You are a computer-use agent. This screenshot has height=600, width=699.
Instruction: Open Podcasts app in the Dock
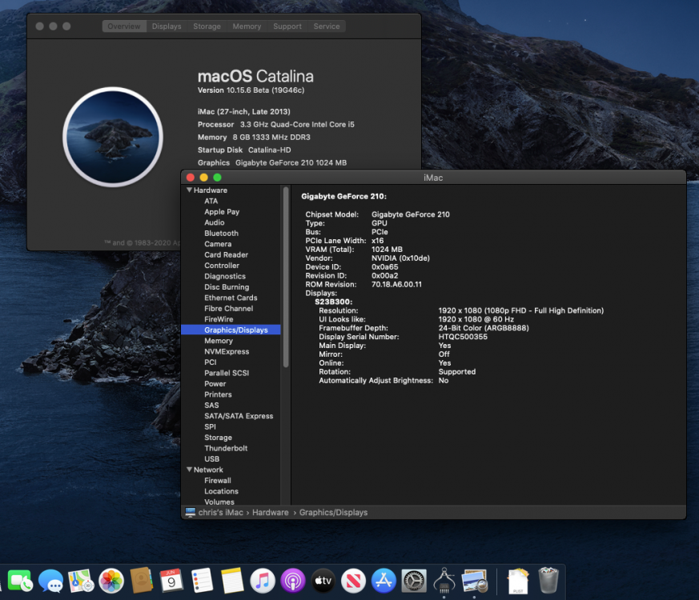293,581
